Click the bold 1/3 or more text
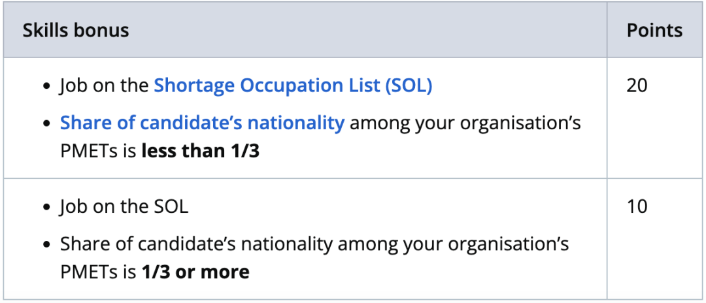This screenshot has height=303, width=706. 195,272
